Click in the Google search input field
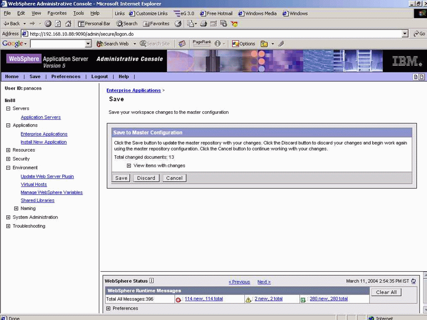The height and width of the screenshot is (320, 427). (x=58, y=43)
